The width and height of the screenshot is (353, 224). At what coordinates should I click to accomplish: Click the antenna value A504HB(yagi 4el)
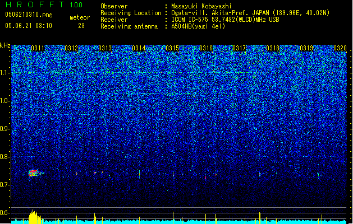tap(198, 26)
